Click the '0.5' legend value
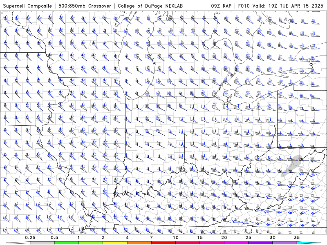 [x=54, y=238]
